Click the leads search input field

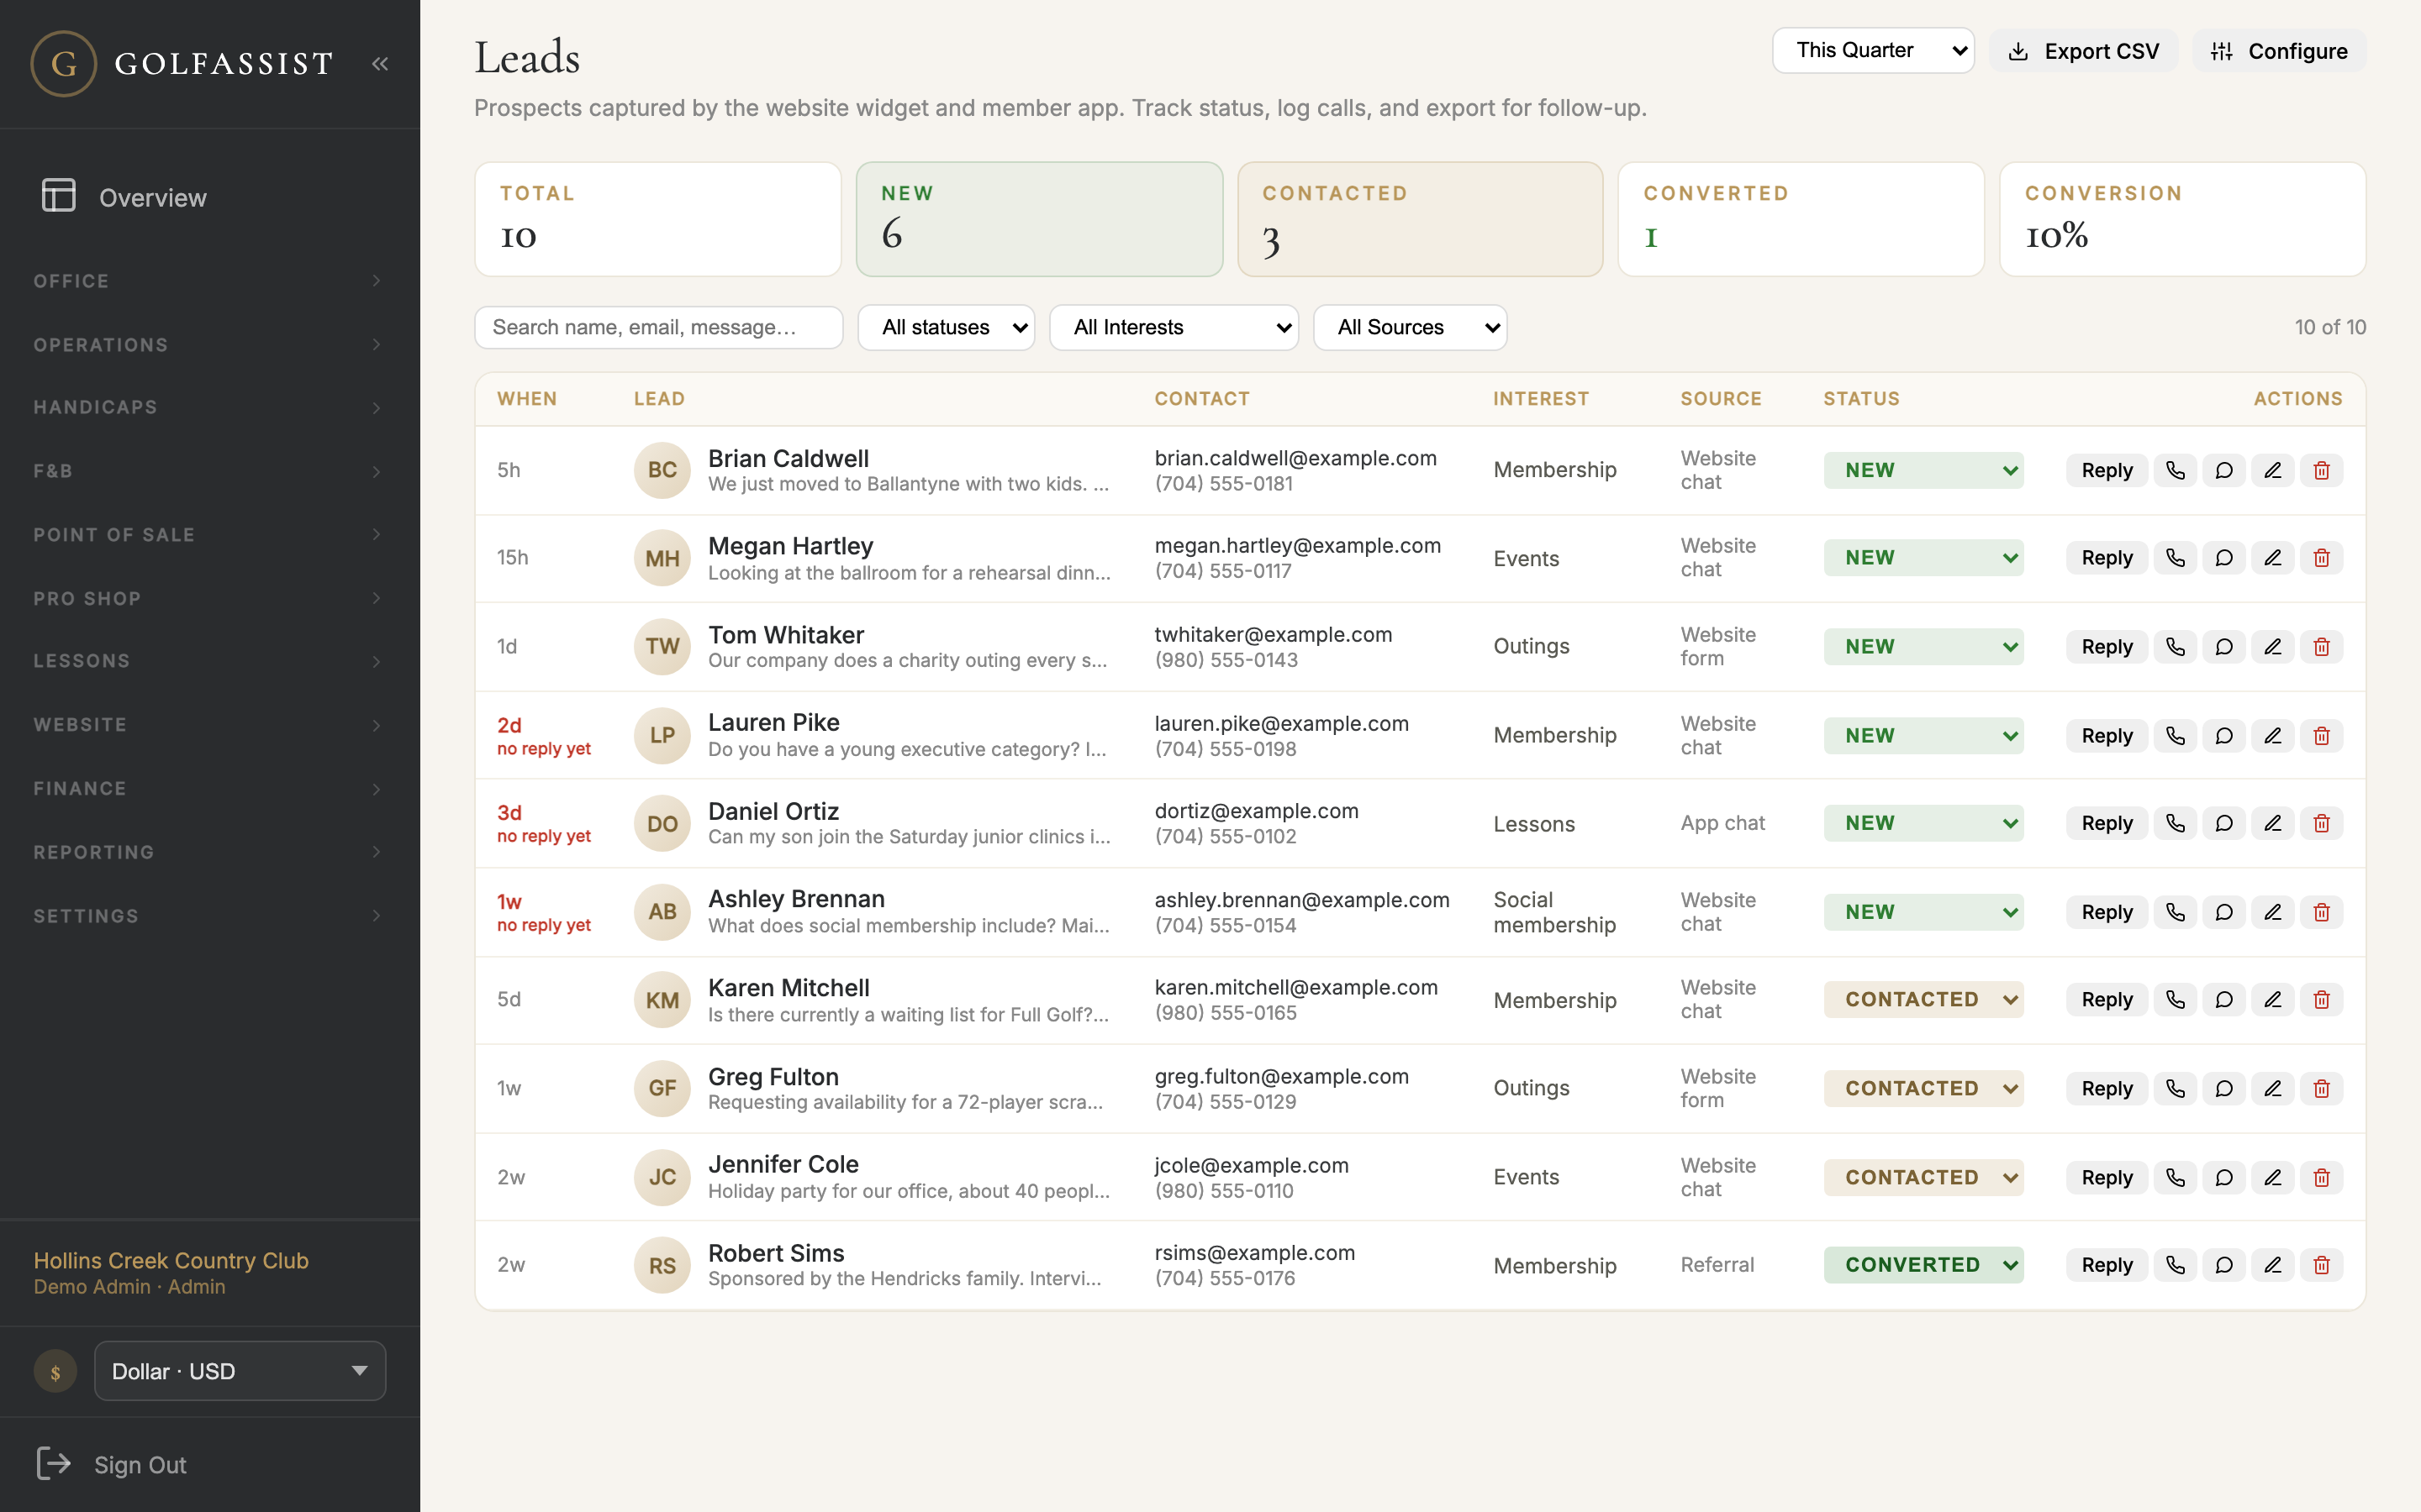658,328
